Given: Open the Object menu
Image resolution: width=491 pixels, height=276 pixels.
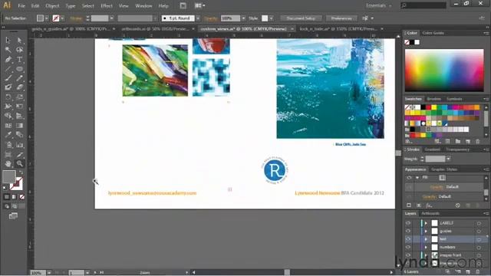Looking at the screenshot, I should [52, 6].
